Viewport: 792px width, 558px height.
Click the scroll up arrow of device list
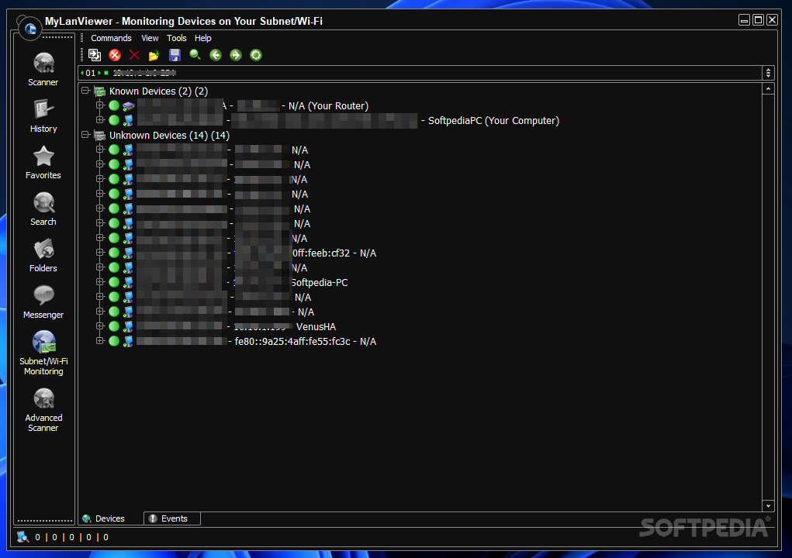768,89
